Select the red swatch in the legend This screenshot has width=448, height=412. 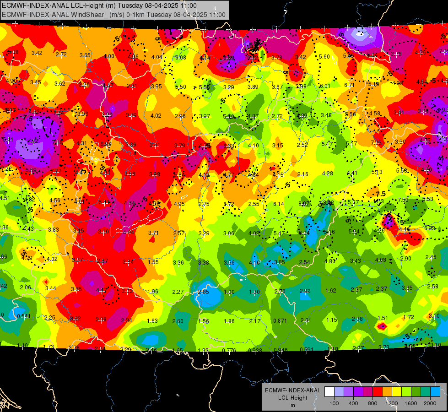[x=378, y=392]
